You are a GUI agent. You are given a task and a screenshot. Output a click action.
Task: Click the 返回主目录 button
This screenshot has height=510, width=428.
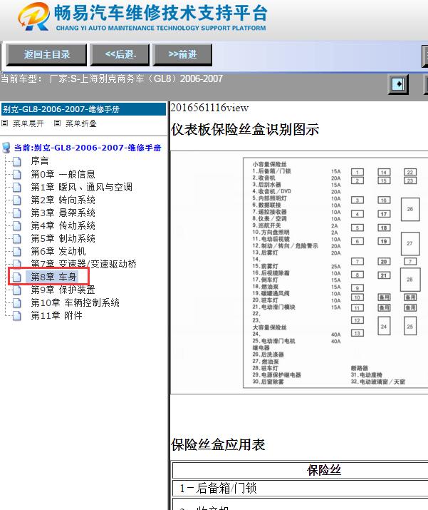[46, 55]
